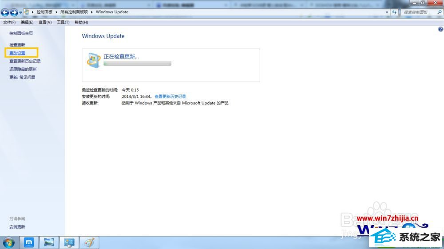Select 所有控制面板项 in the breadcrumb
The width and height of the screenshot is (444, 249).
click(74, 12)
